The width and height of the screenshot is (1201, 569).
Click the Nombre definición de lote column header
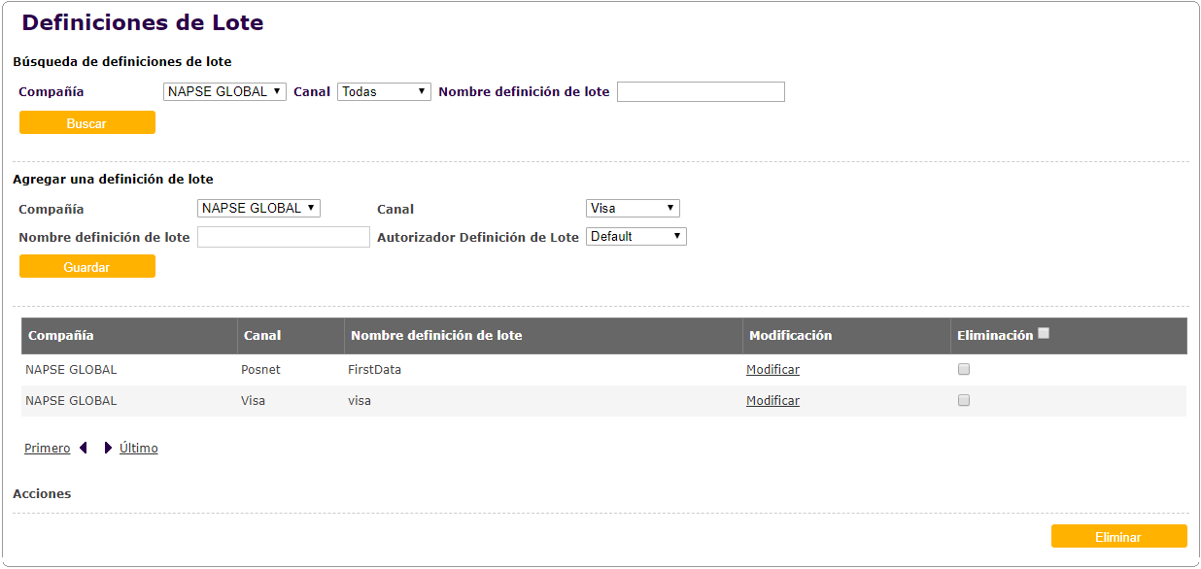436,336
